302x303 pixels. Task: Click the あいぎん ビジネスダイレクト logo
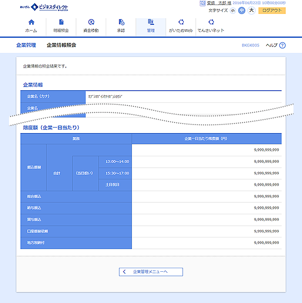(44, 7)
